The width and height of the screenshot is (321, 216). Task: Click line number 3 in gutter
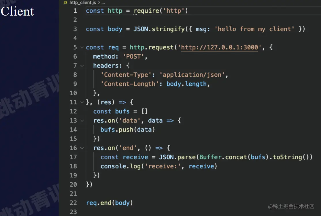pyautogui.click(x=75, y=29)
